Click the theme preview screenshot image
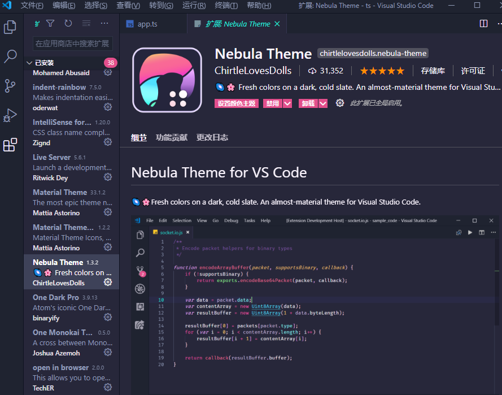Image resolution: width=502 pixels, height=395 pixels. [315, 305]
